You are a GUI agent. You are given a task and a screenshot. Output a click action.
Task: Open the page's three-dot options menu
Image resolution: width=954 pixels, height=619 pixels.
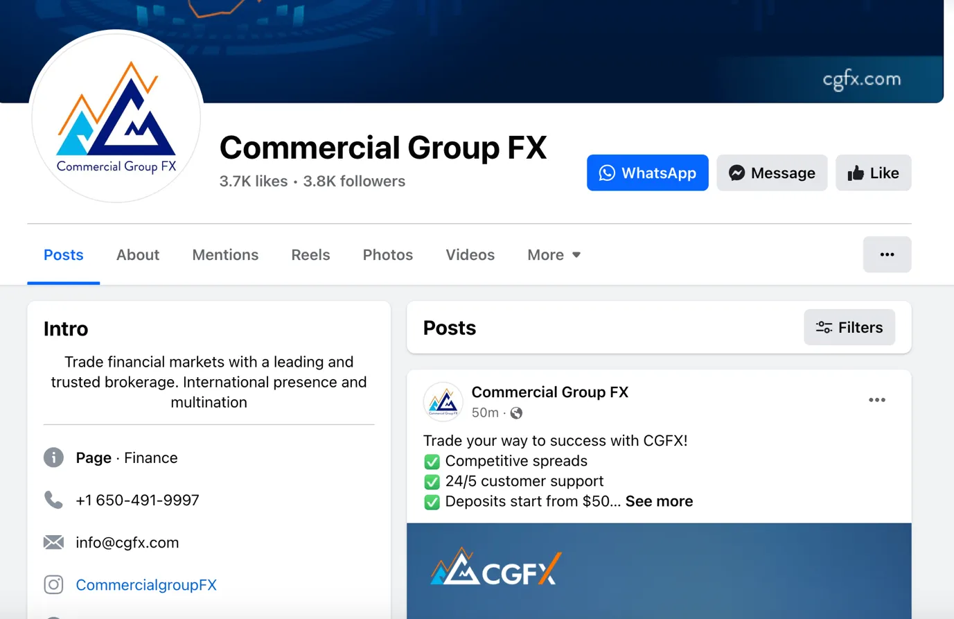click(x=887, y=254)
